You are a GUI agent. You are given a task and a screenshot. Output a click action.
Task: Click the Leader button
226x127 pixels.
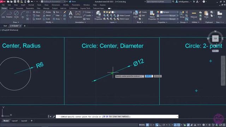click(87, 16)
